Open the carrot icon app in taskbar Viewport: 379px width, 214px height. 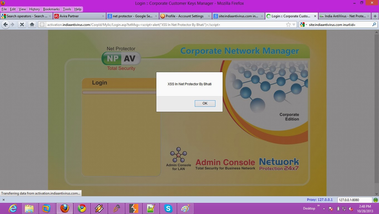116,208
